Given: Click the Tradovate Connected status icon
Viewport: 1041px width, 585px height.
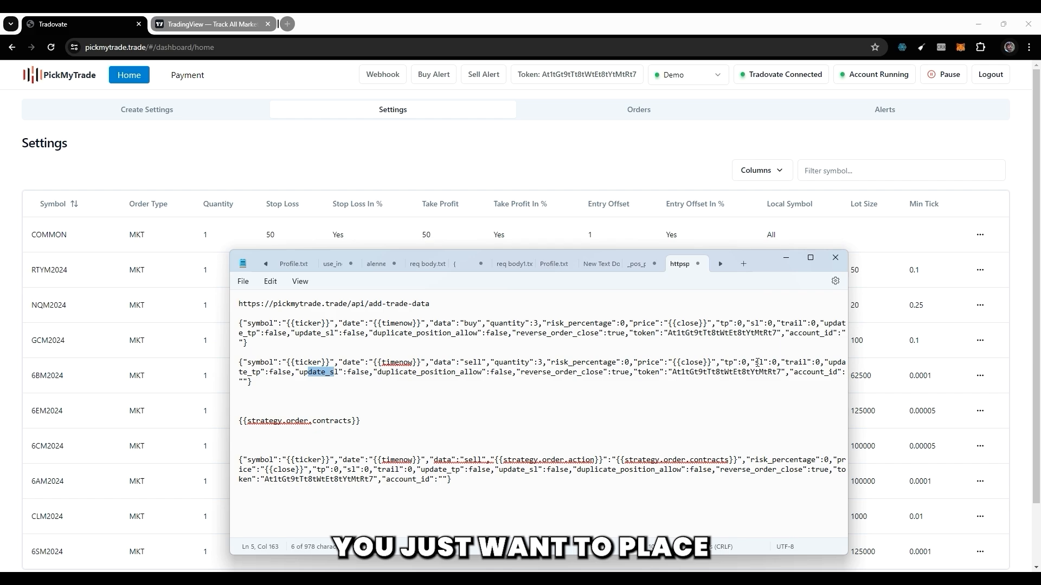Looking at the screenshot, I should click(742, 74).
